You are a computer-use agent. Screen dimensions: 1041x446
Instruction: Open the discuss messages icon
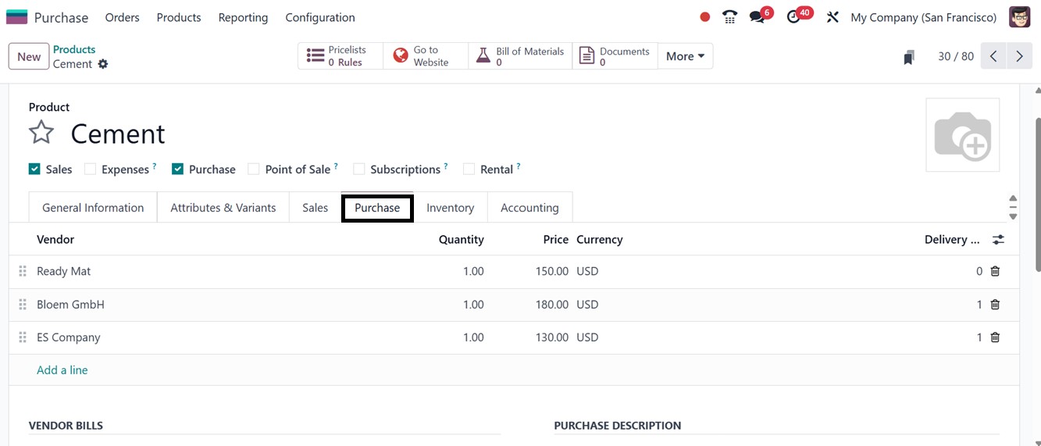[756, 17]
